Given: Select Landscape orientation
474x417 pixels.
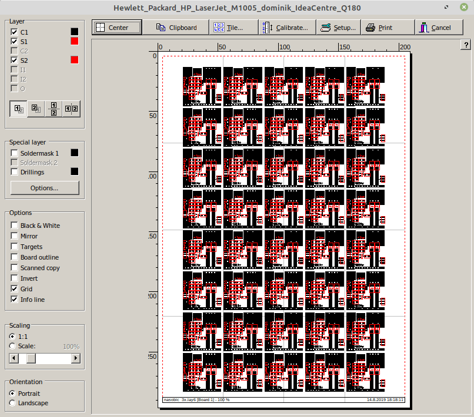Looking at the screenshot, I should click(12, 403).
